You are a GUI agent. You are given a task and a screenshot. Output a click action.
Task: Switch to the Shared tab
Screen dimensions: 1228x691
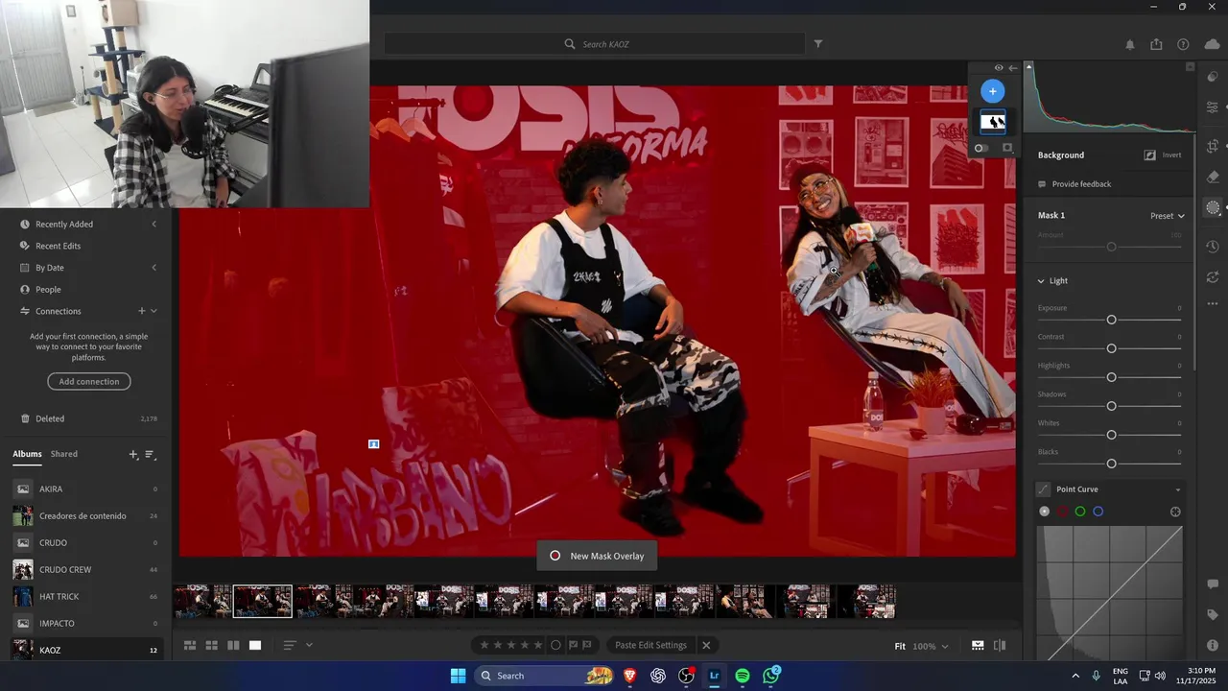pyautogui.click(x=64, y=454)
